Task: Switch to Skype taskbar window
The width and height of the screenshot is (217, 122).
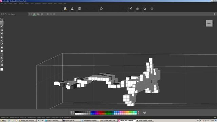Action: (x=54, y=121)
